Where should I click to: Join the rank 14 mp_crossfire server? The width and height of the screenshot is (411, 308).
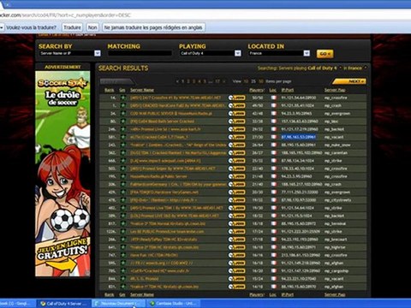[x=236, y=98]
